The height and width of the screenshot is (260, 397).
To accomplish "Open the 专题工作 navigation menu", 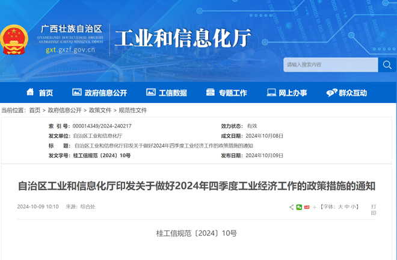I will click(x=227, y=93).
